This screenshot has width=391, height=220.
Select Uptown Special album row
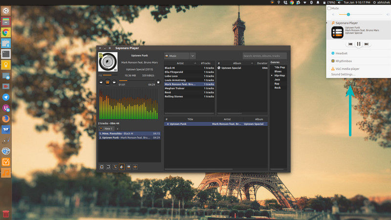coord(242,68)
